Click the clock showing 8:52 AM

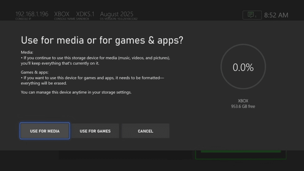tap(276, 15)
